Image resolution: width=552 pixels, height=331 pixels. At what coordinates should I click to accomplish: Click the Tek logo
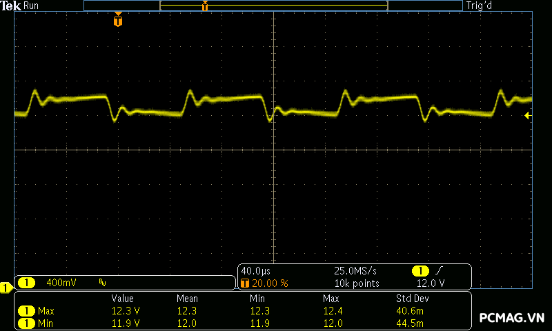pyautogui.click(x=10, y=6)
